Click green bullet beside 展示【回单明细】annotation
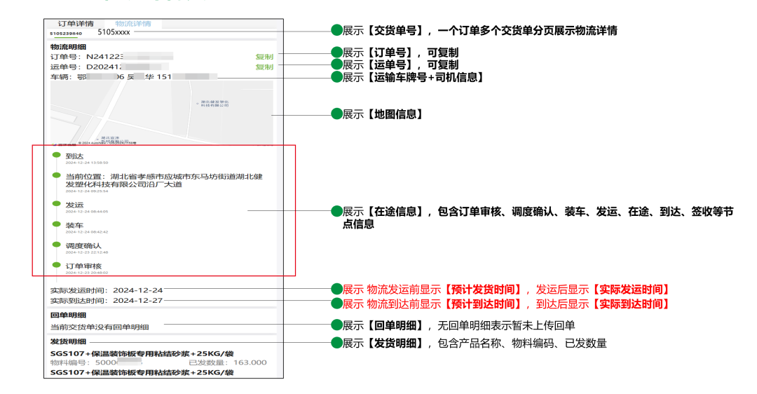 tap(336, 325)
